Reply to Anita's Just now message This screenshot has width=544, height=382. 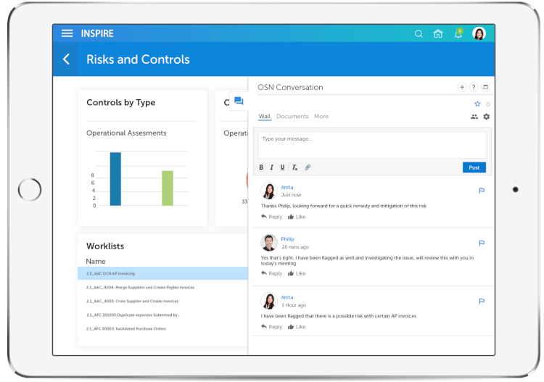[272, 217]
